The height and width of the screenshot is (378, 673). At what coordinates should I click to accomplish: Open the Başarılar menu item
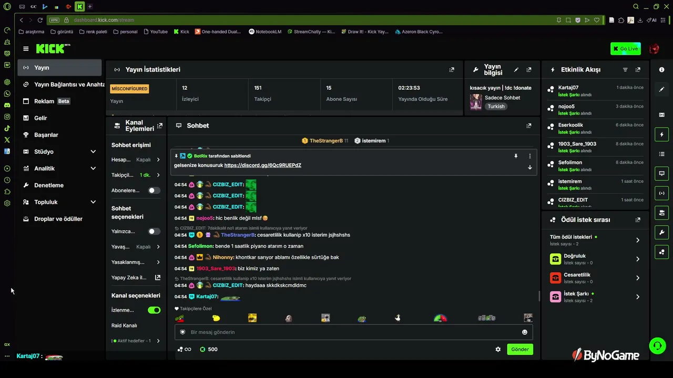click(x=59, y=135)
